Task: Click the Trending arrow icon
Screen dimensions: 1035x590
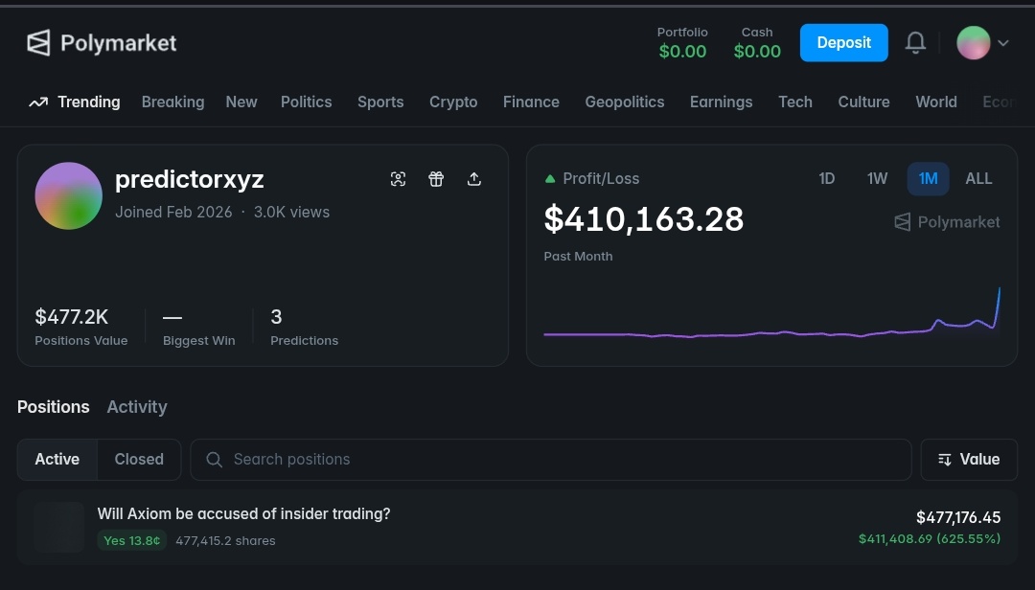Action: point(38,102)
